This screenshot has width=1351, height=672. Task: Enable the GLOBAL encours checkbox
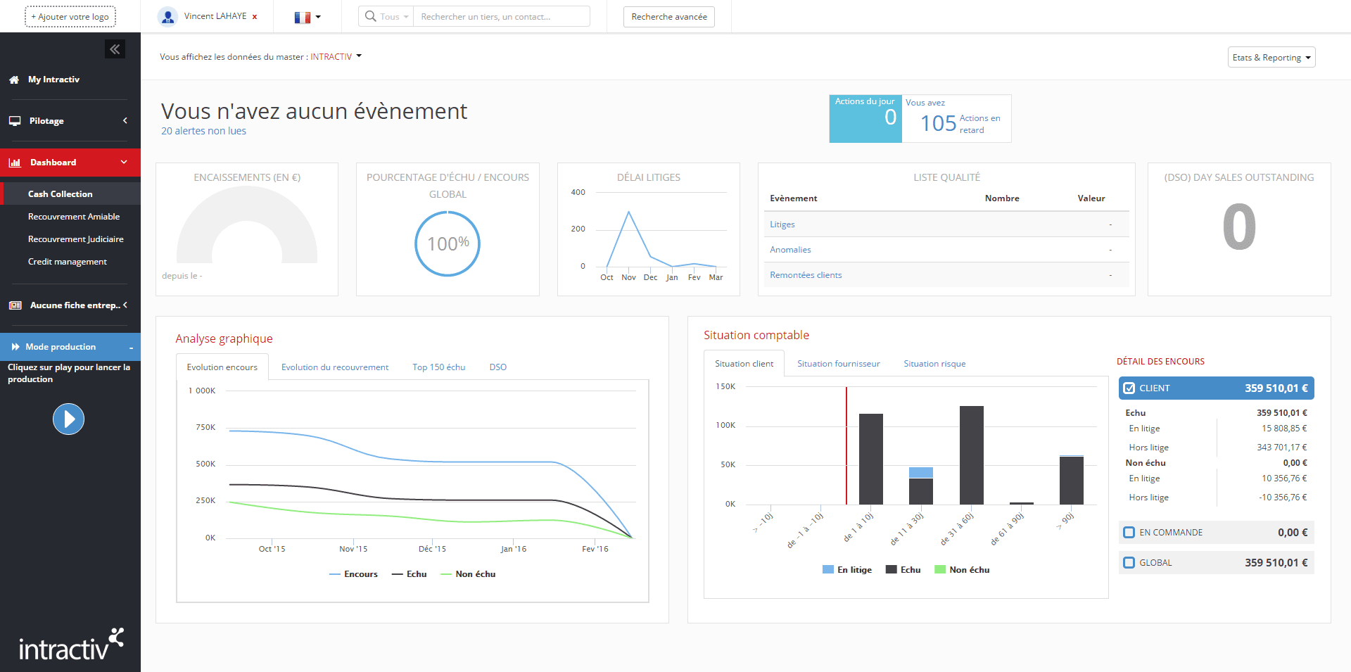click(x=1129, y=563)
